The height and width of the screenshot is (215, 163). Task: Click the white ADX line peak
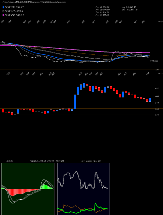point(76,172)
